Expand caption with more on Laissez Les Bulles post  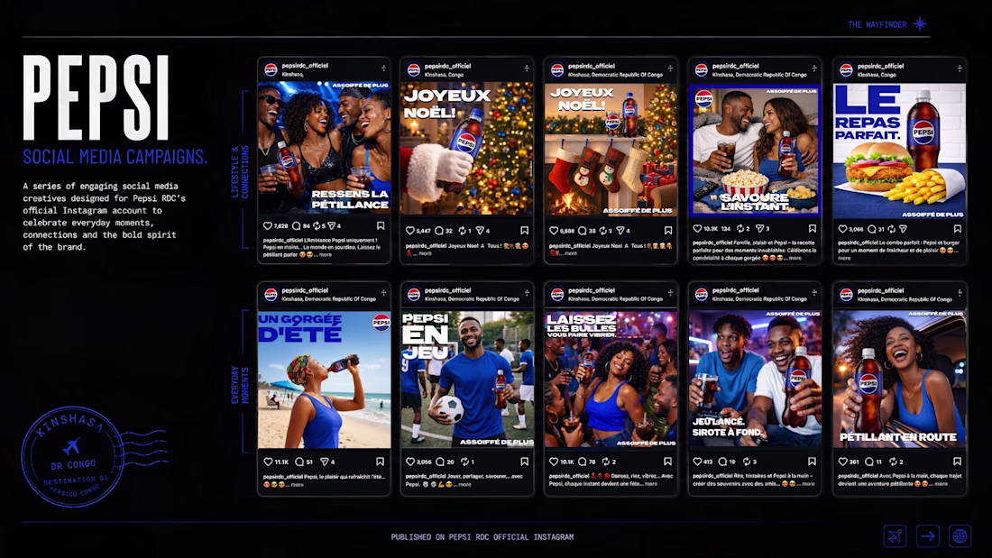[651, 484]
